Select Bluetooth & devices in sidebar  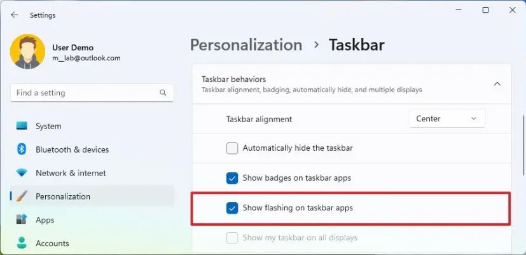point(72,149)
